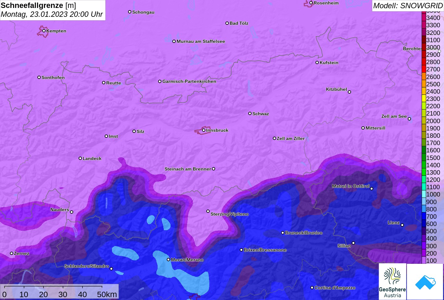Click the 500 legend value

431,231
